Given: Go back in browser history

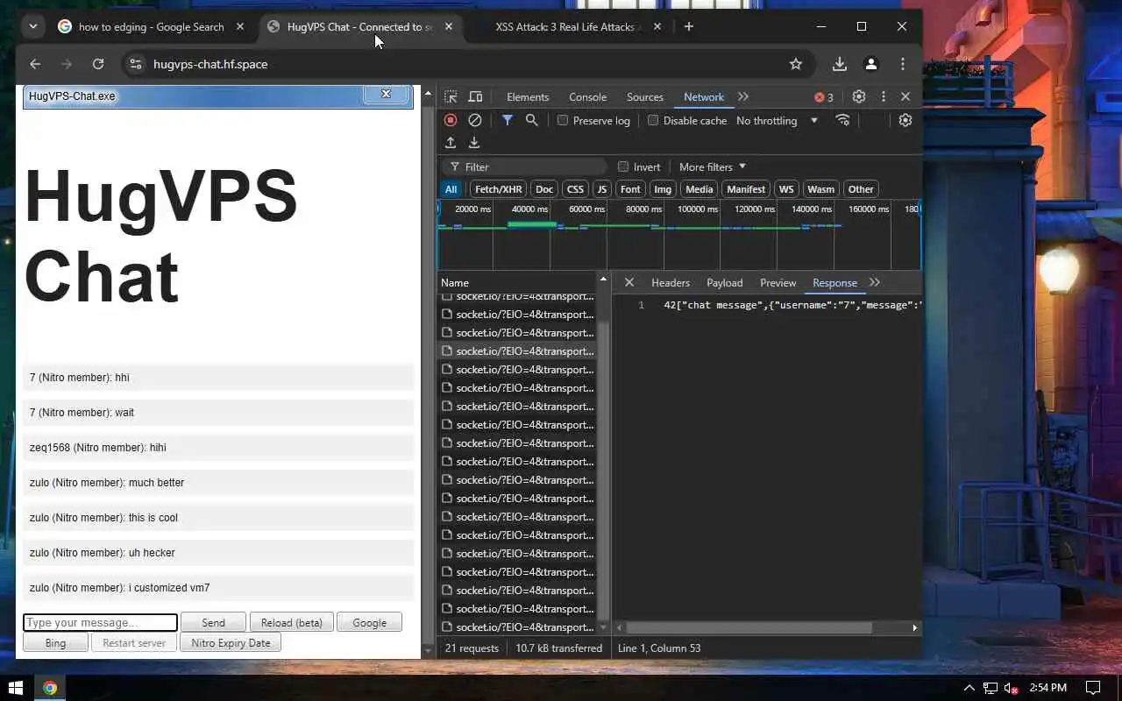Looking at the screenshot, I should [x=35, y=64].
